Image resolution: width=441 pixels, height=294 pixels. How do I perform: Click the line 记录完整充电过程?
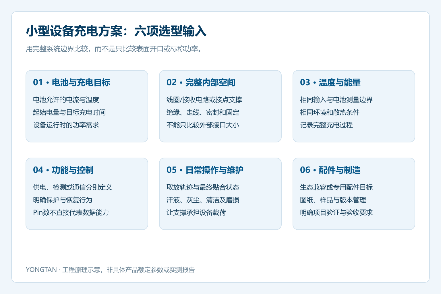pyautogui.click(x=326, y=125)
